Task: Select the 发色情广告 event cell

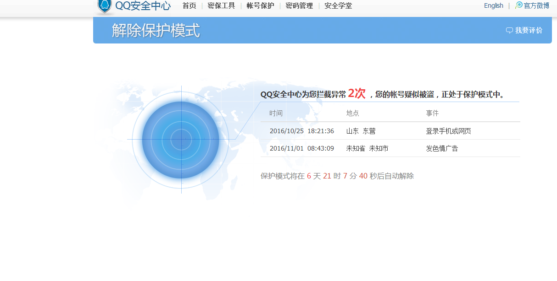Action: pos(442,148)
